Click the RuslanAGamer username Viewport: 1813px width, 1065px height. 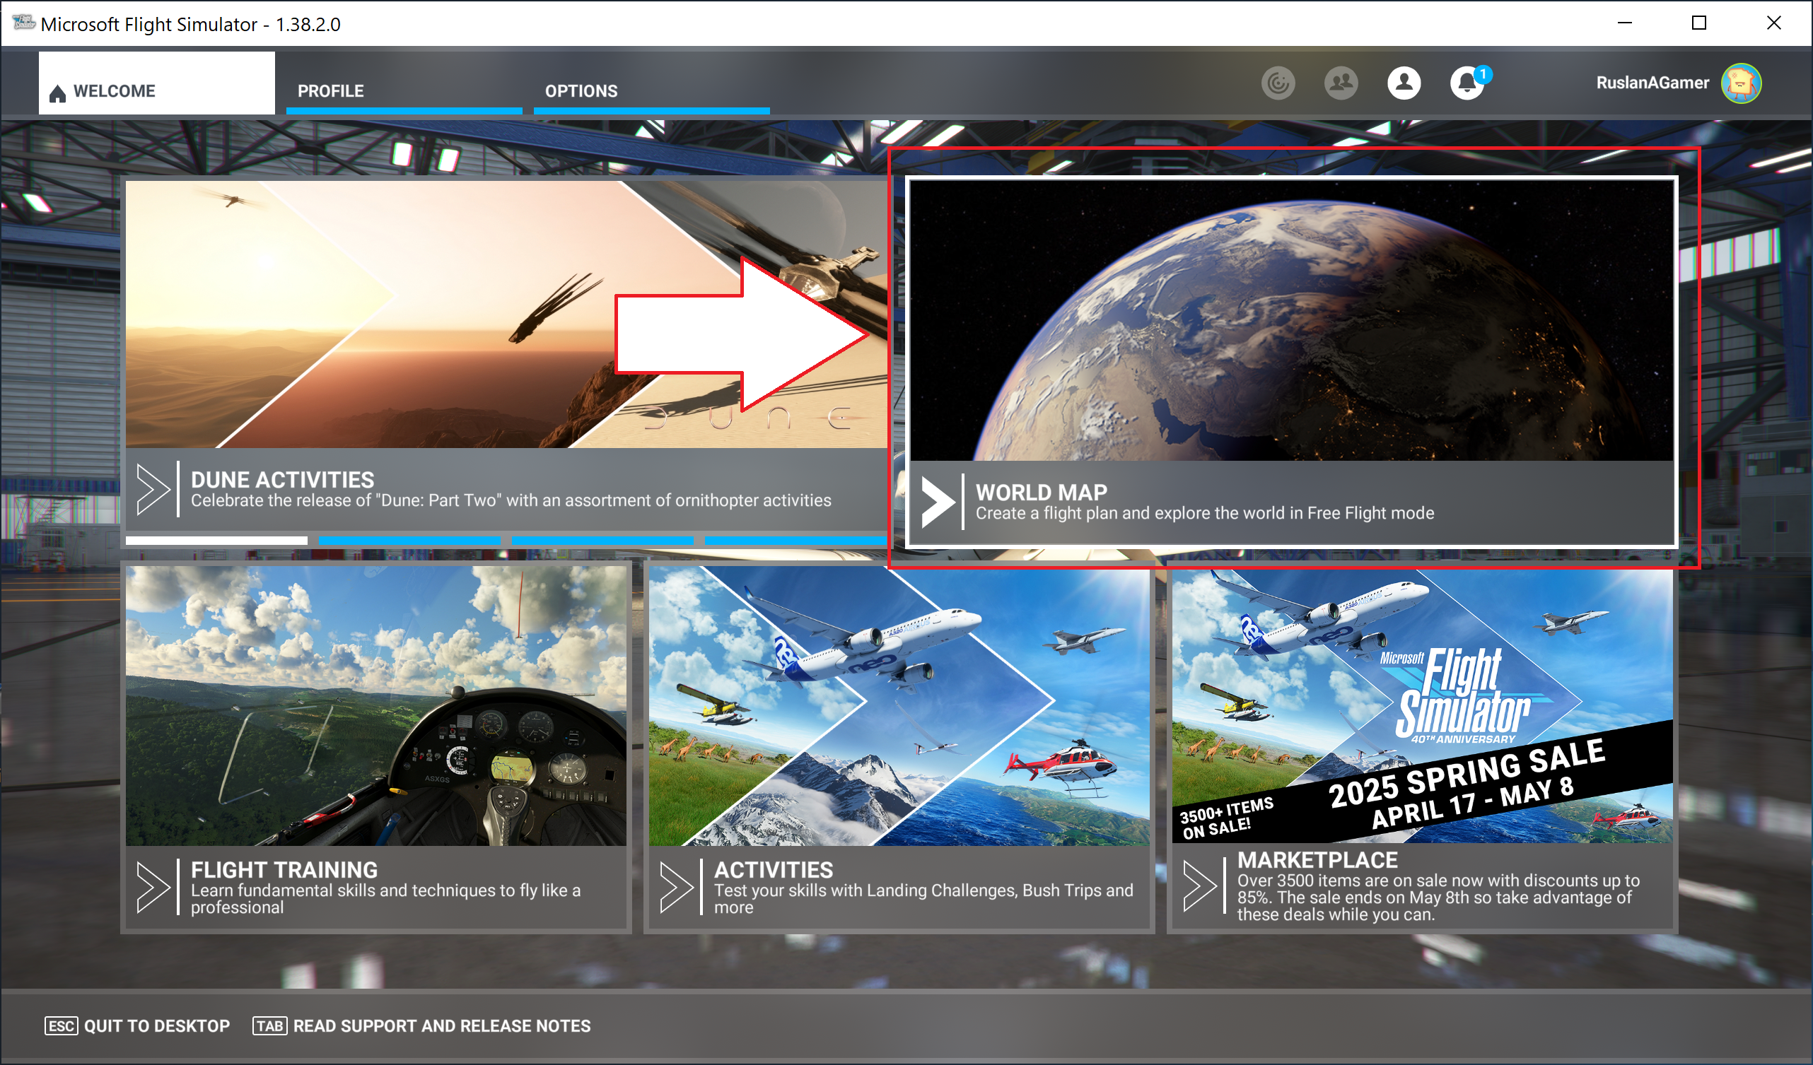1652,83
